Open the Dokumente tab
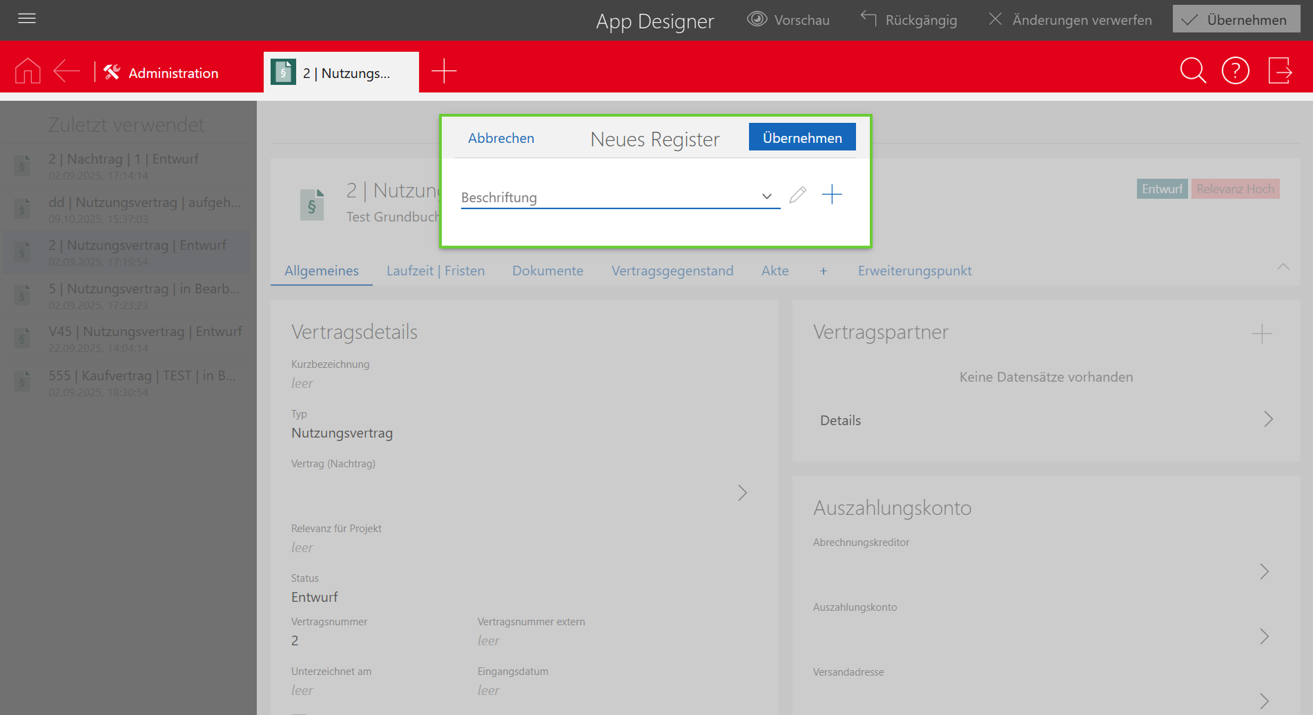 (547, 271)
